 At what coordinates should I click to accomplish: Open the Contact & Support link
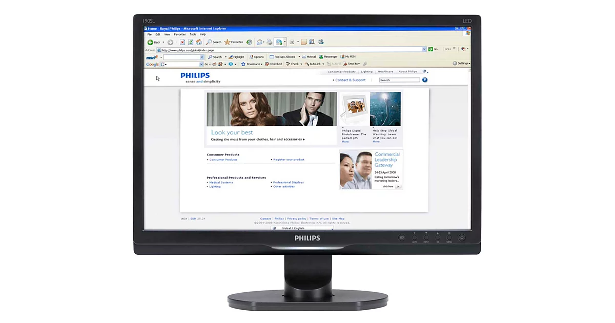click(x=350, y=80)
